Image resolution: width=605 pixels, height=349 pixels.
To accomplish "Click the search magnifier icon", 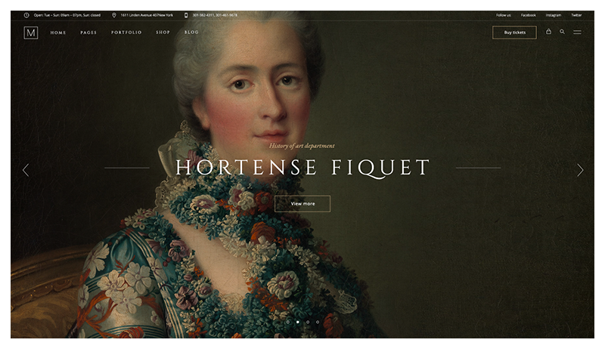I will pyautogui.click(x=562, y=32).
